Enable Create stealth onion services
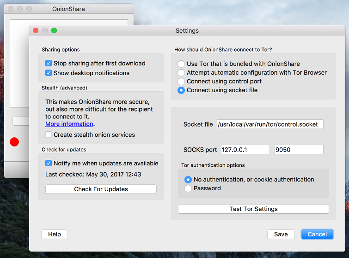Viewport: 349px width, 258px height. pyautogui.click(x=49, y=135)
